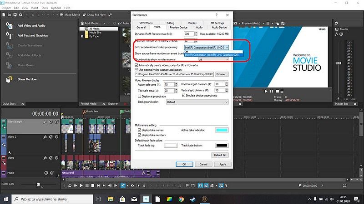The height and width of the screenshot is (204, 364).
Task: Open Track FX on Video track
Action: [x=45, y=158]
